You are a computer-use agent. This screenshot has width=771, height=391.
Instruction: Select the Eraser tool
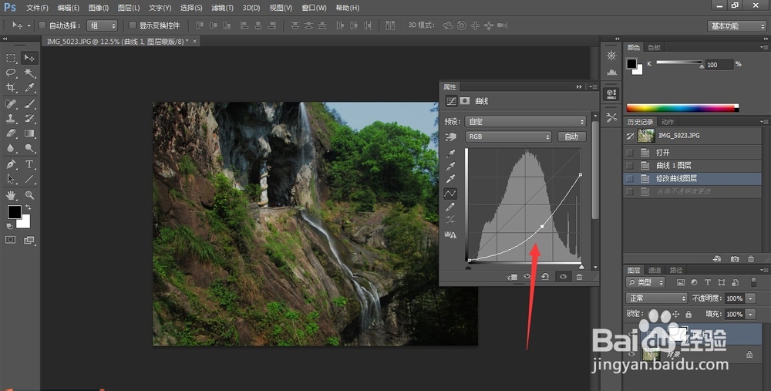click(x=10, y=133)
